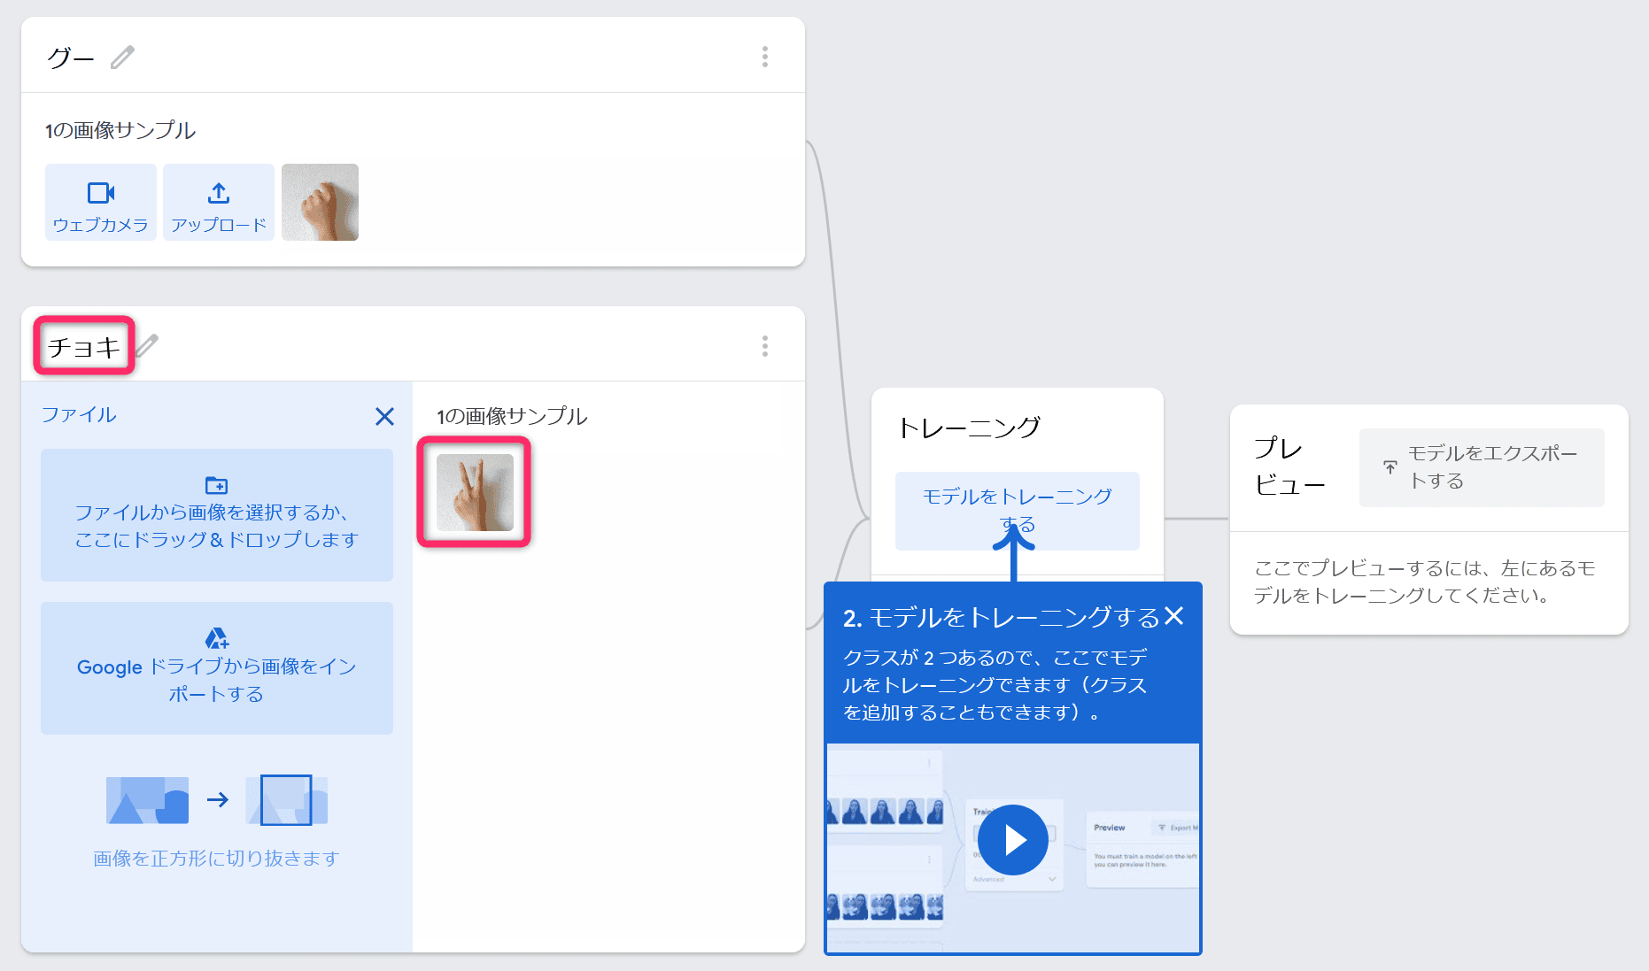Click the アップロード upload button in グー class

pos(219,202)
